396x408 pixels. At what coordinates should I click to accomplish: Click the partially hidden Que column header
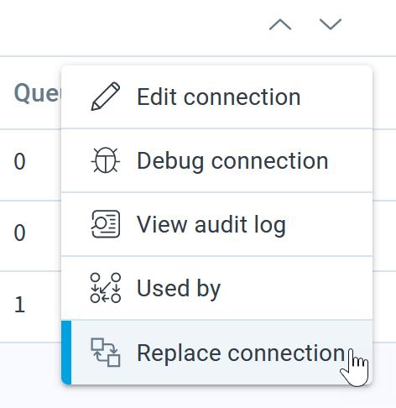37,93
